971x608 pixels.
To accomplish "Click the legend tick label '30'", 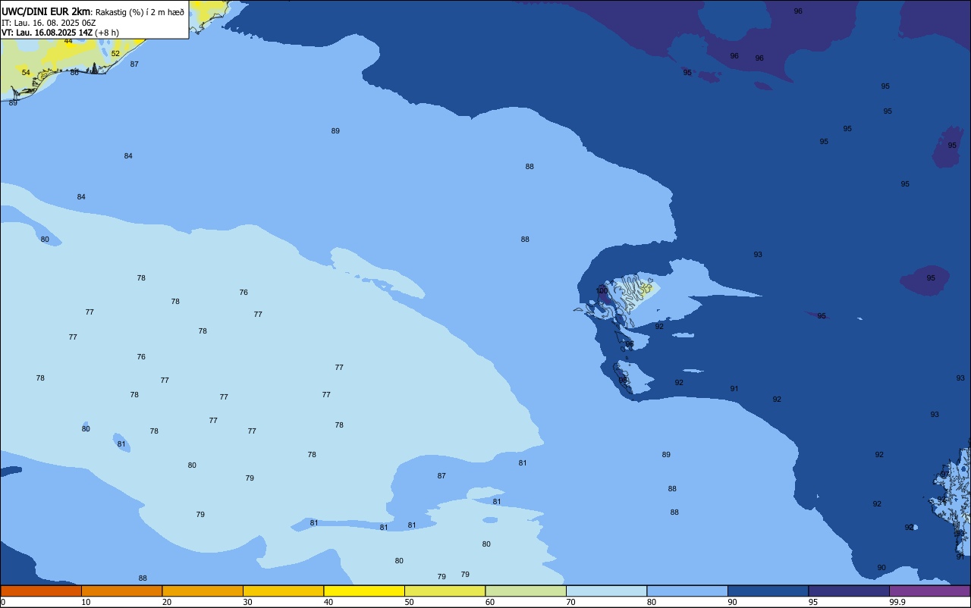I will pyautogui.click(x=247, y=602).
